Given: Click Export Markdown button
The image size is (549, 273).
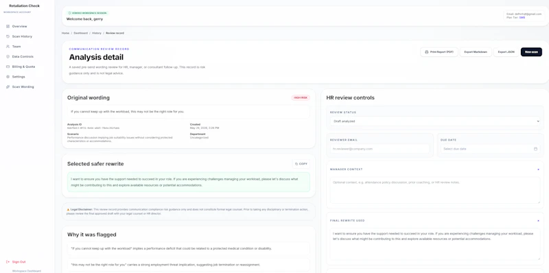Looking at the screenshot, I should coord(476,52).
